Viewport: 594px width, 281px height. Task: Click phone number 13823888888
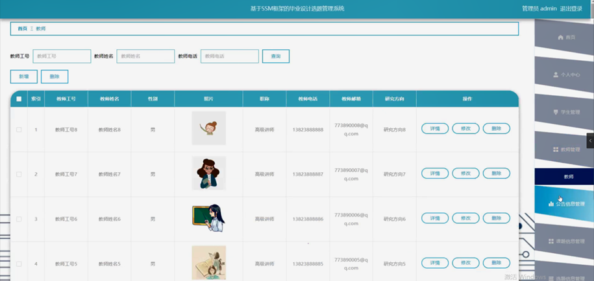[308, 129]
